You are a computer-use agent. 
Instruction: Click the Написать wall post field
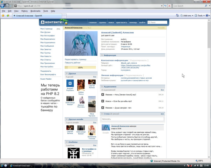click(132, 119)
